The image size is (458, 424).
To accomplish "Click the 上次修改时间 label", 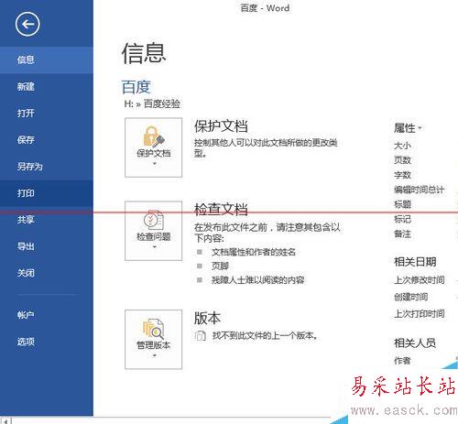I will pos(420,280).
